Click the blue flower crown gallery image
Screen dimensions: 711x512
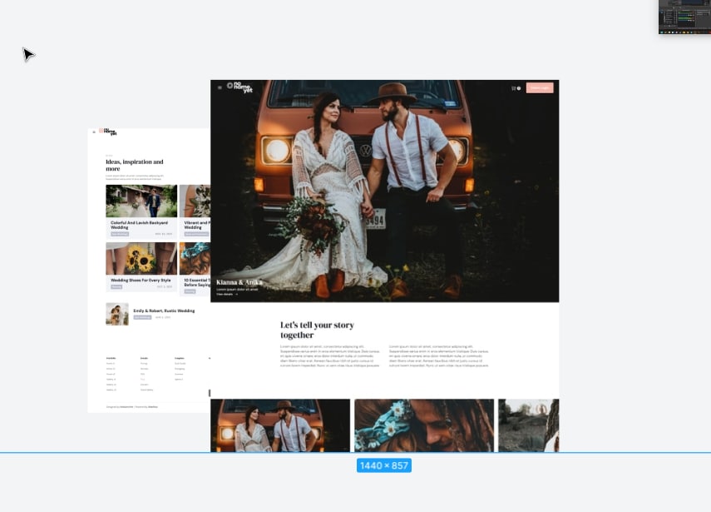424,425
